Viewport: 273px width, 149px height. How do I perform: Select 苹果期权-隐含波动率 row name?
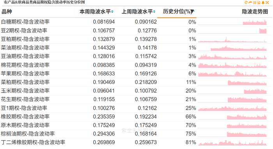pos(25,74)
